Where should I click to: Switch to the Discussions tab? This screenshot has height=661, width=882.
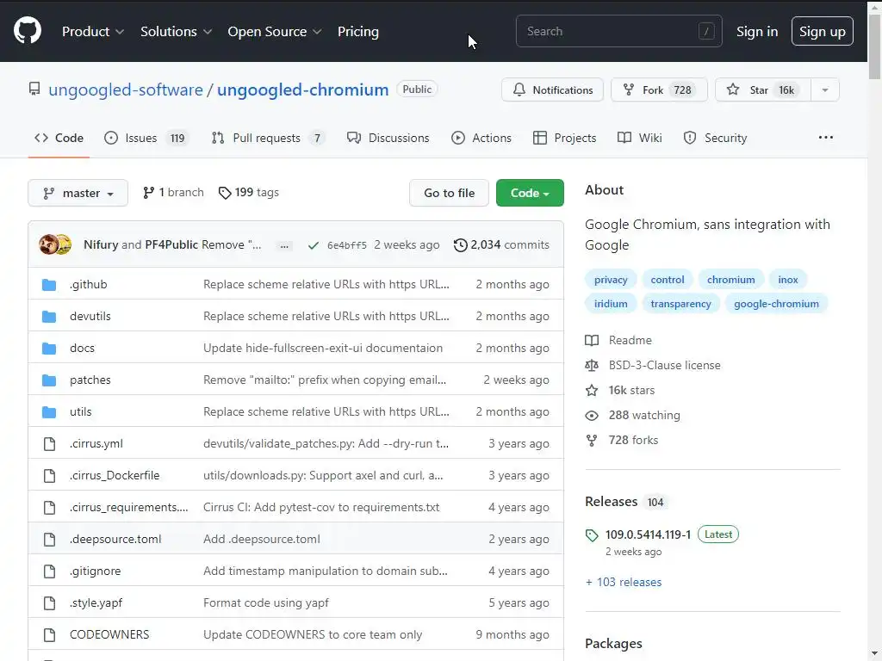[x=388, y=138]
